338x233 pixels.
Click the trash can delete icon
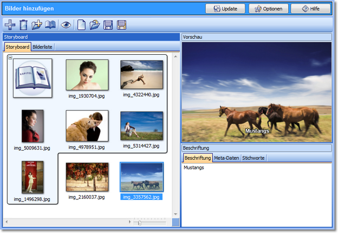point(23,24)
